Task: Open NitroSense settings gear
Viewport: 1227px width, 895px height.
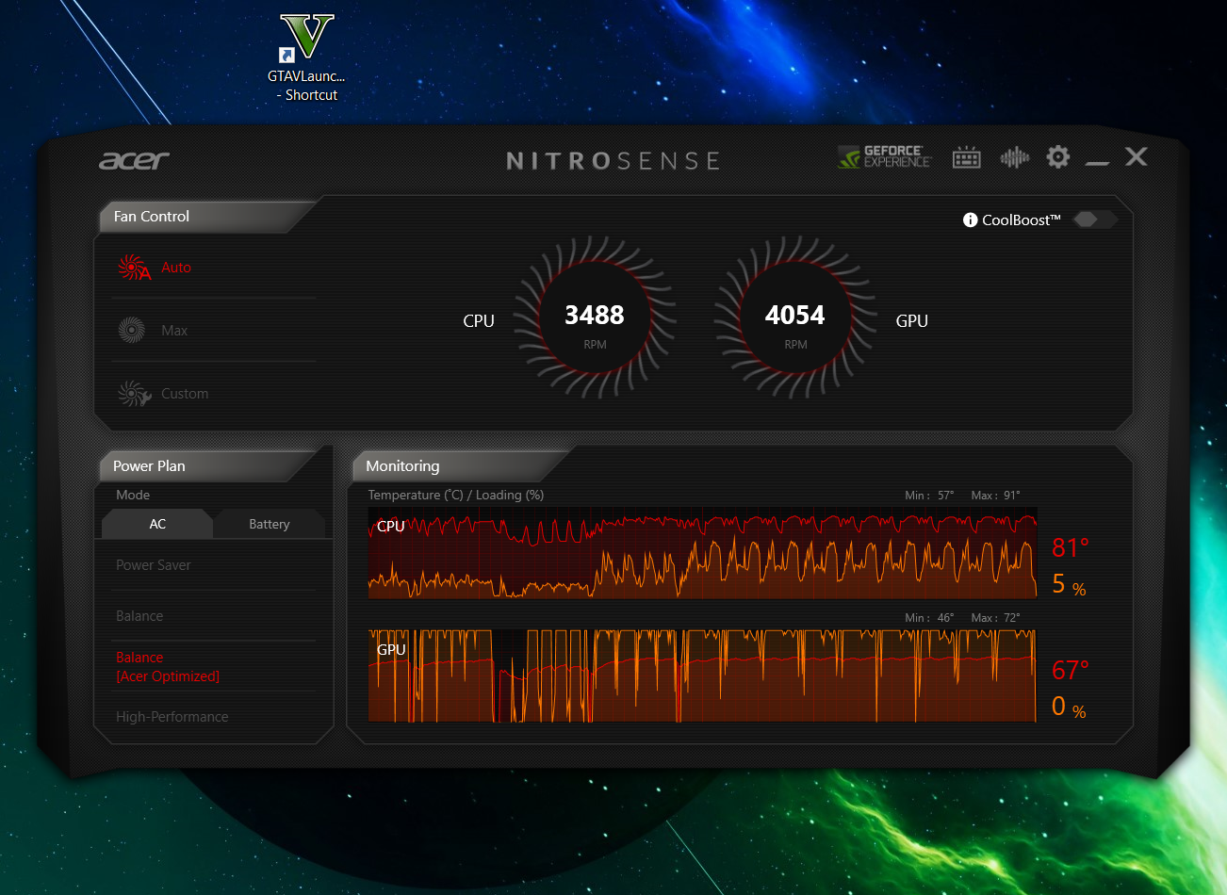Action: 1058,157
